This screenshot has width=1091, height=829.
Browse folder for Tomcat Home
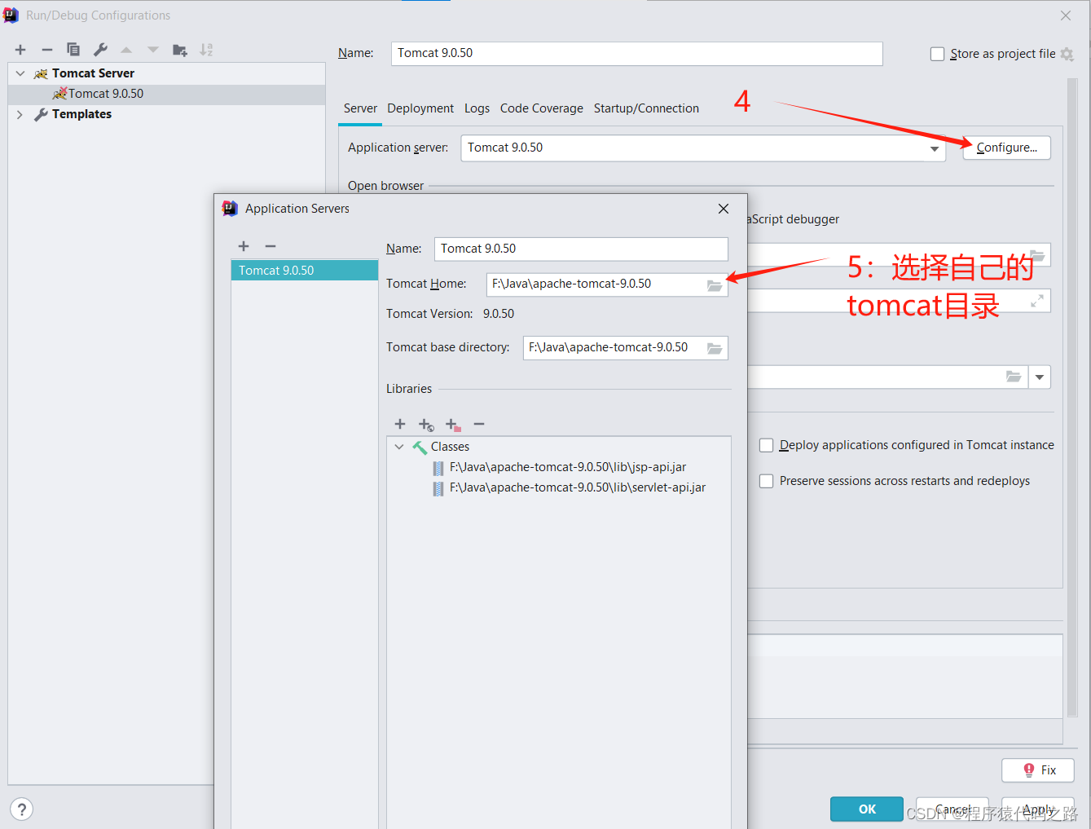[x=715, y=285]
